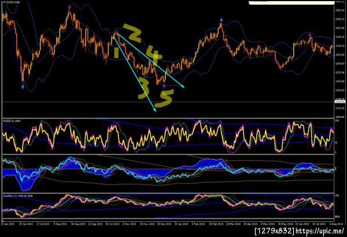Click the 25 Jun 2013 date label
The height and width of the screenshot is (237, 347).
26,224
